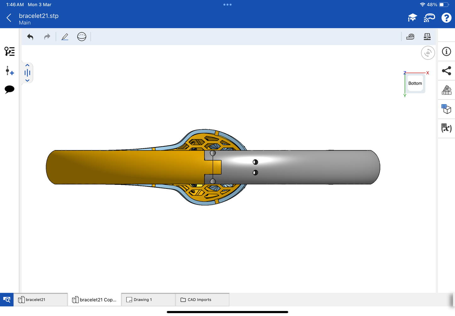The image size is (455, 316).
Task: Collapse the rollback bar down chevron
Action: (x=27, y=81)
